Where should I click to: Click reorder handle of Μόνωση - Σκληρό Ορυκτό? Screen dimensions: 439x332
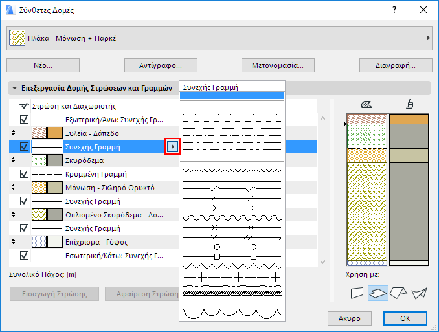(x=13, y=187)
